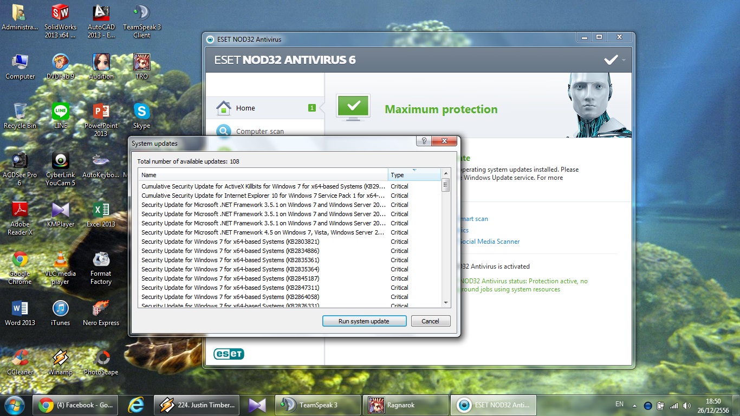Go to Home in the ESET sidebar
The width and height of the screenshot is (740, 416).
[x=265, y=108]
